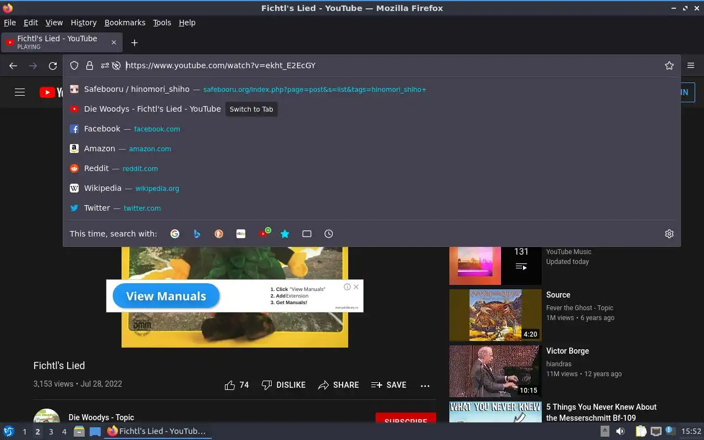704x440 pixels.
Task: Open the Tools menu
Action: pos(162,23)
